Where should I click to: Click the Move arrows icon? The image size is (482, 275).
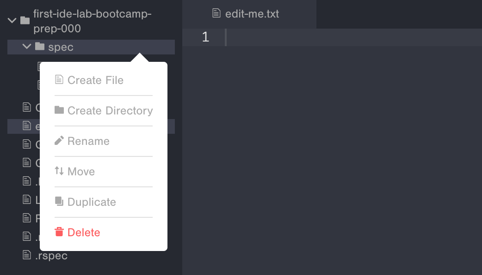(x=59, y=171)
